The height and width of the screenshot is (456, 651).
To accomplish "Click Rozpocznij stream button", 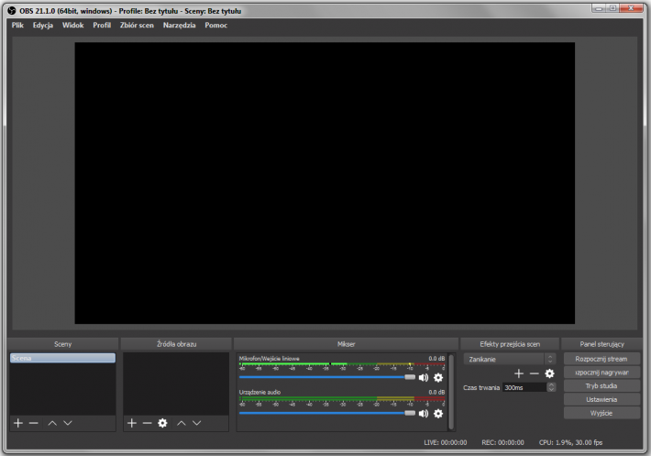I will (601, 359).
